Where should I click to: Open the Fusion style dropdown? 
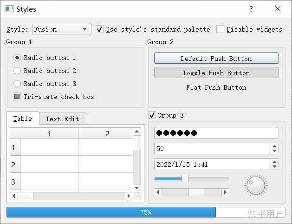point(62,29)
